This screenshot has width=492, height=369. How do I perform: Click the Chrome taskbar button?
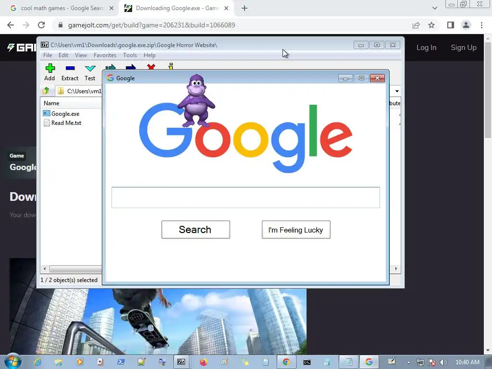point(286,362)
